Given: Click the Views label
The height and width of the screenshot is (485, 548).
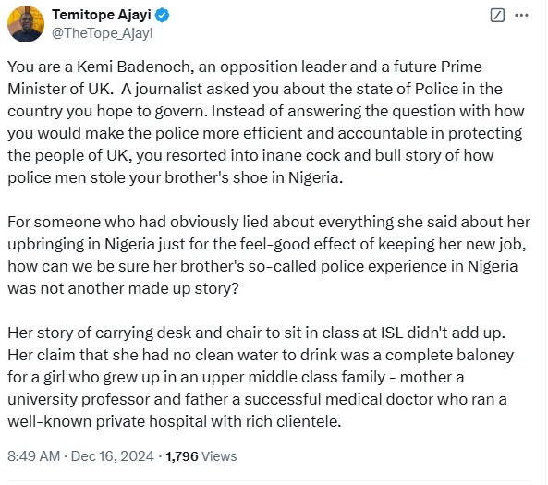Looking at the screenshot, I should pyautogui.click(x=219, y=456).
